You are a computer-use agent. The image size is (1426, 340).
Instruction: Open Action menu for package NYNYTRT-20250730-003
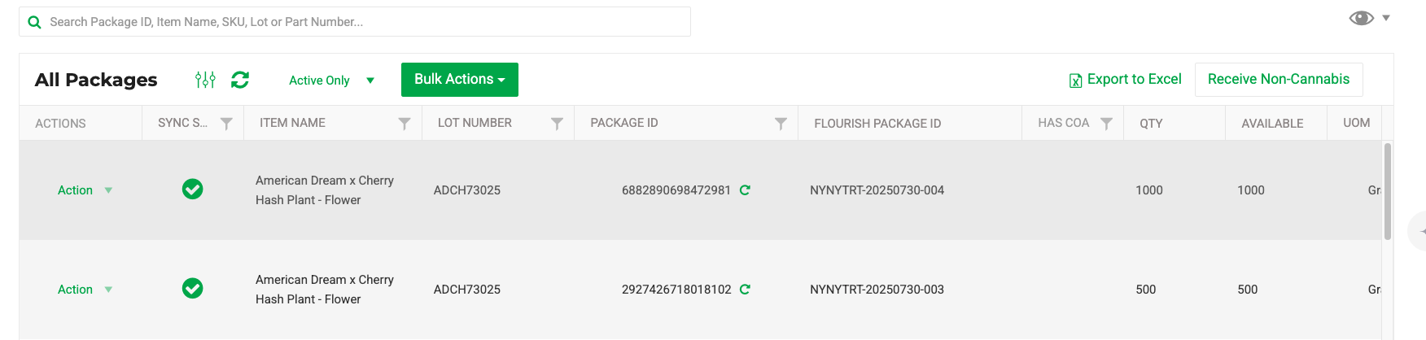(85, 290)
